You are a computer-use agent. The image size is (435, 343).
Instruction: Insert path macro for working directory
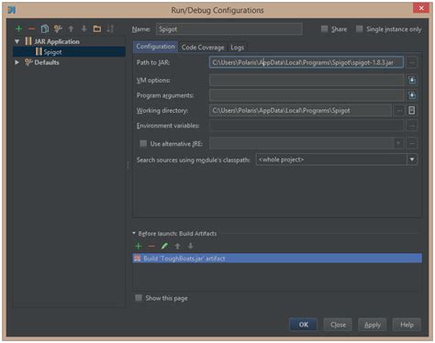[412, 110]
